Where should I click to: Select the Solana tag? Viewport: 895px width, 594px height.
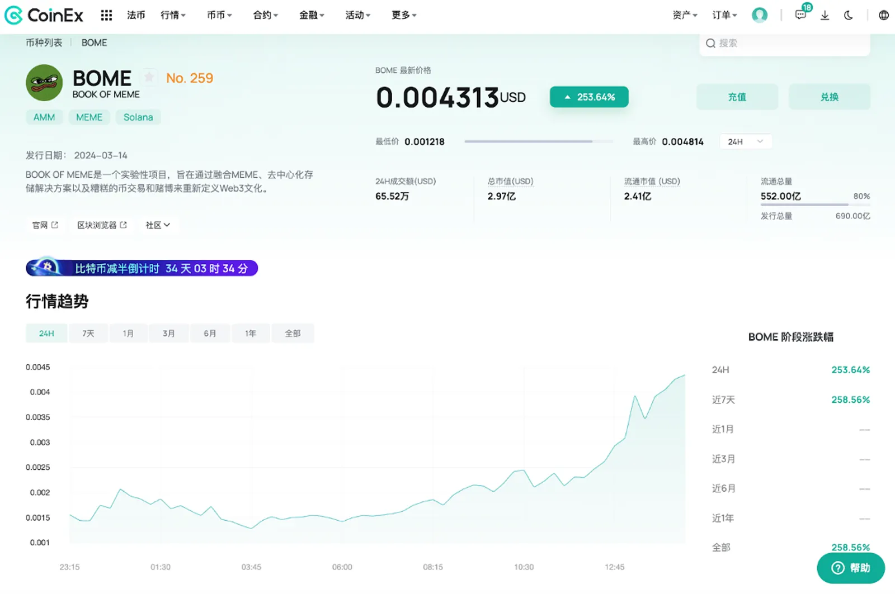pos(138,117)
